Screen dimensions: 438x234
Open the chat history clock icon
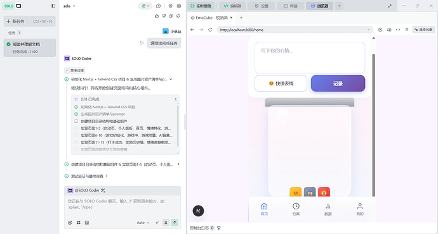click(159, 6)
